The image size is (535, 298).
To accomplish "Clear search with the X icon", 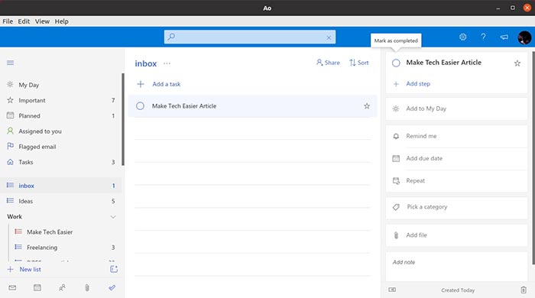I will point(329,37).
